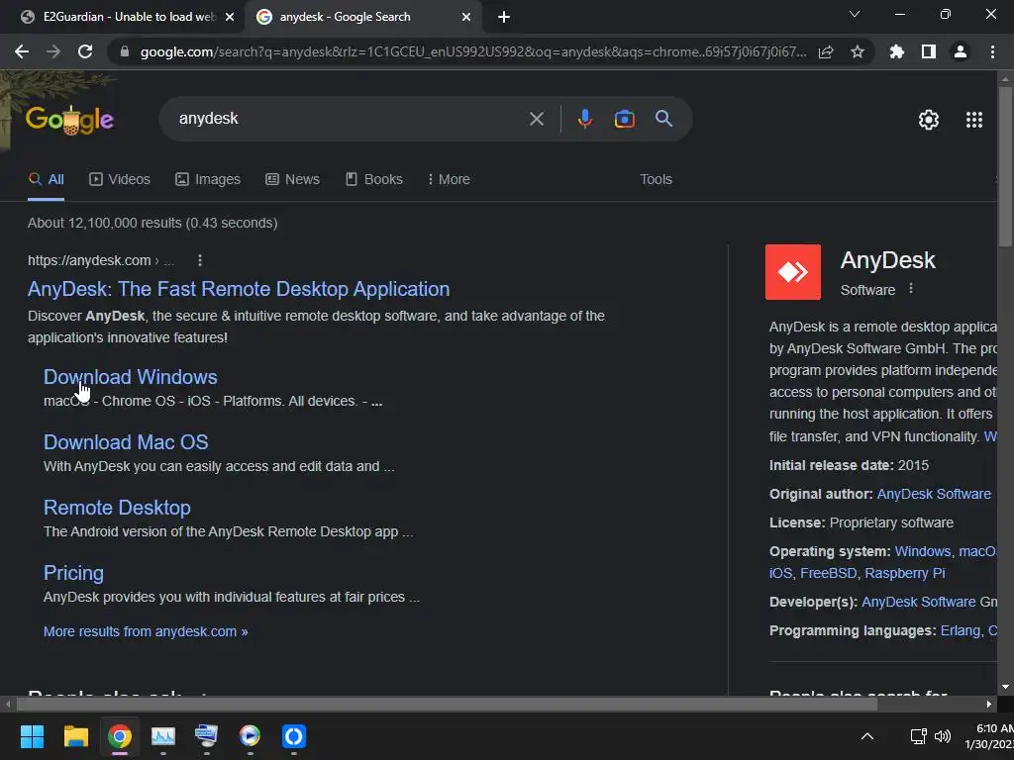This screenshot has width=1014, height=760.
Task: Toggle the browser side panel
Action: [929, 51]
